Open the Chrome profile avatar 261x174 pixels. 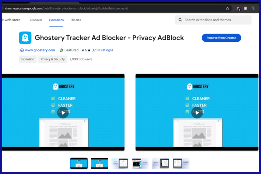pyautogui.click(x=245, y=8)
